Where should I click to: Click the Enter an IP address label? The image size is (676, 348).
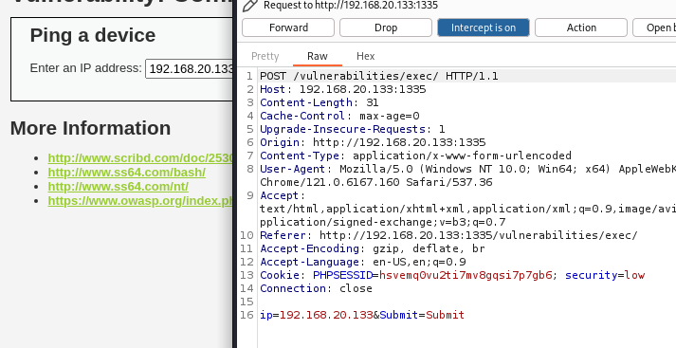(85, 68)
